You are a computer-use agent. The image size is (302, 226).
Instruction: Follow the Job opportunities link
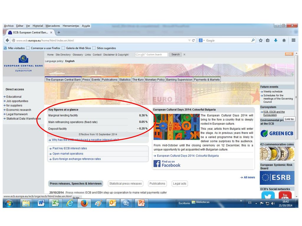pos(17,101)
